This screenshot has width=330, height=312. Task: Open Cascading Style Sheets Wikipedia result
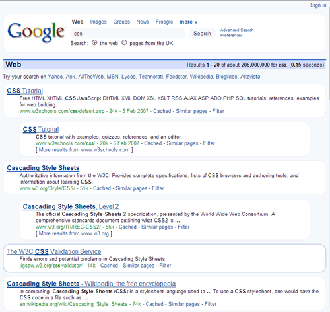(x=91, y=284)
